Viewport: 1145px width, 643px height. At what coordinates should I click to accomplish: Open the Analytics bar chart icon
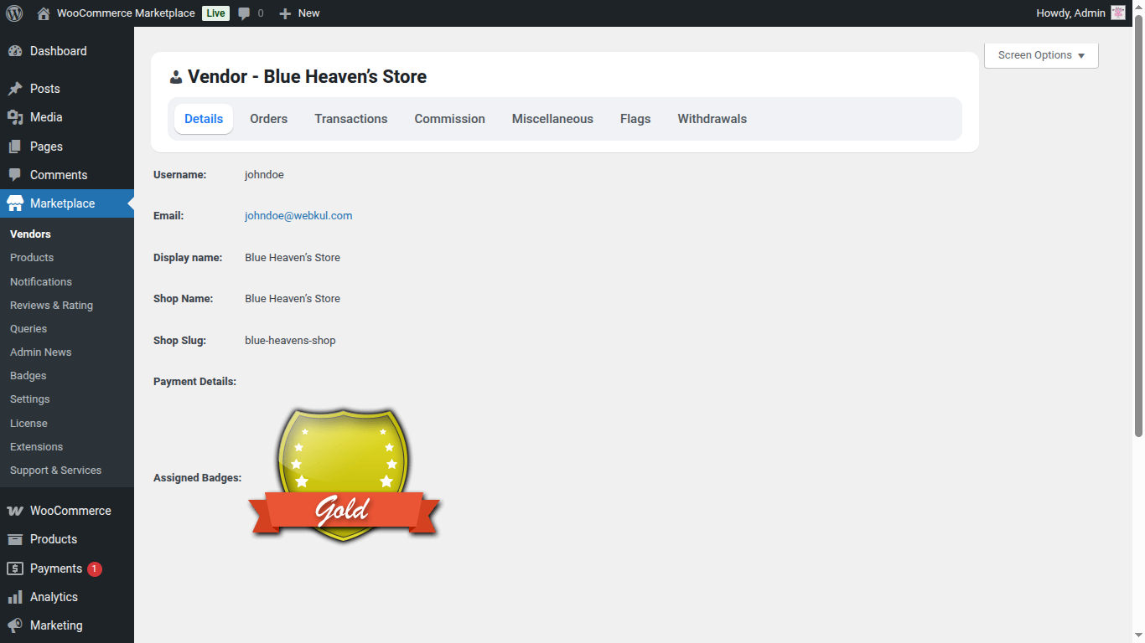click(15, 597)
